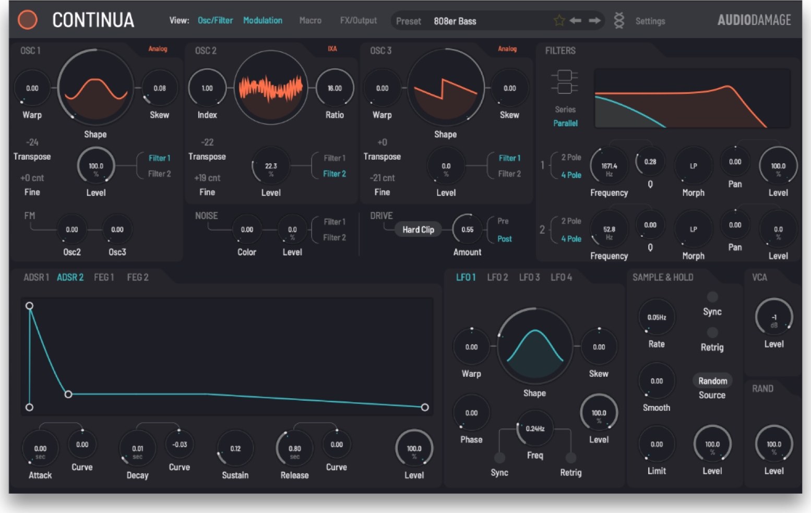Open the FX/Output view

tap(359, 20)
